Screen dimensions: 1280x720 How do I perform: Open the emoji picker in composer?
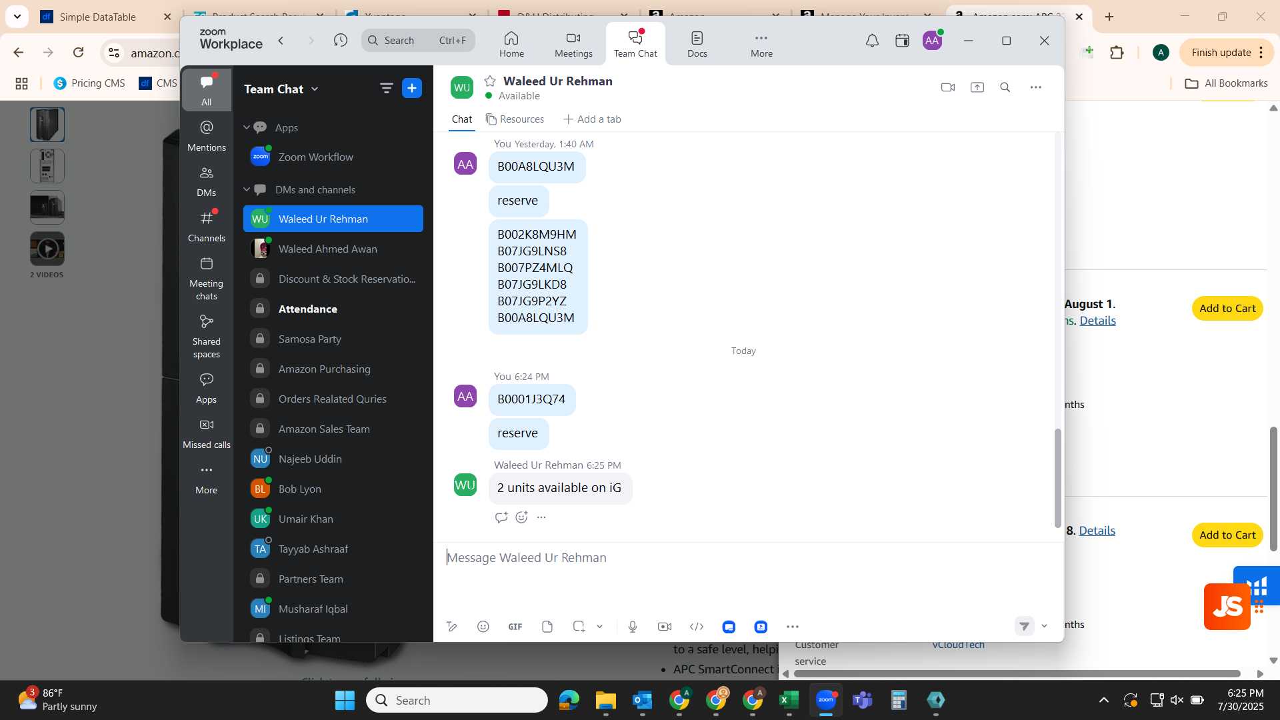coord(483,627)
